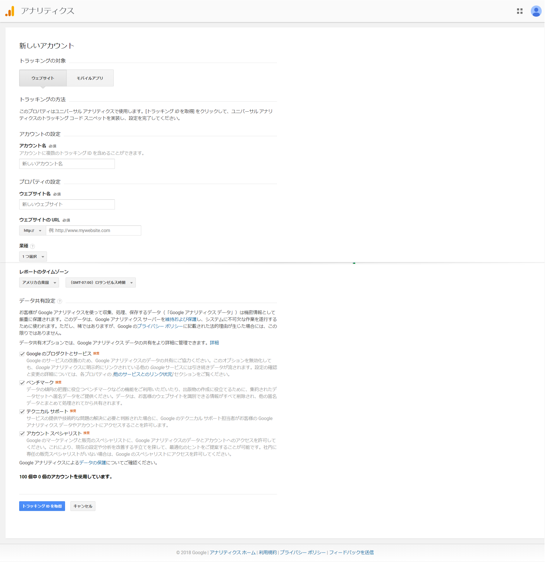Viewport: 550px width, 562px height.
Task: Click the プロパティの設定 section heading
Action: pyautogui.click(x=40, y=182)
